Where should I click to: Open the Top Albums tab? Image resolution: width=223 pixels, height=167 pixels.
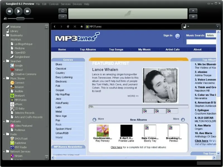pyautogui.click(x=88, y=50)
